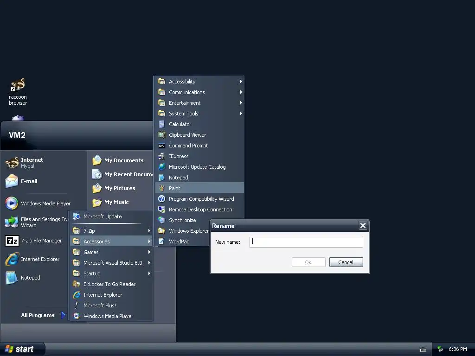Open E-mail envelope icon in Start menu
The height and width of the screenshot is (356, 475).
point(12,181)
